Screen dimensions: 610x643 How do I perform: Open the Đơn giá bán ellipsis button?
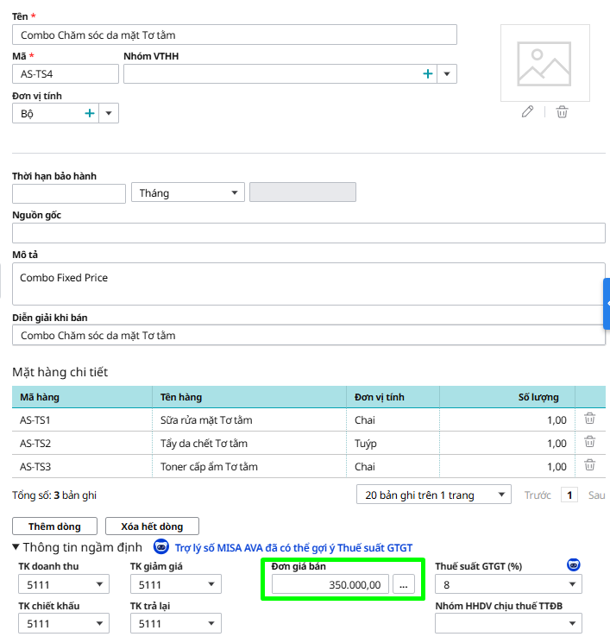click(403, 585)
